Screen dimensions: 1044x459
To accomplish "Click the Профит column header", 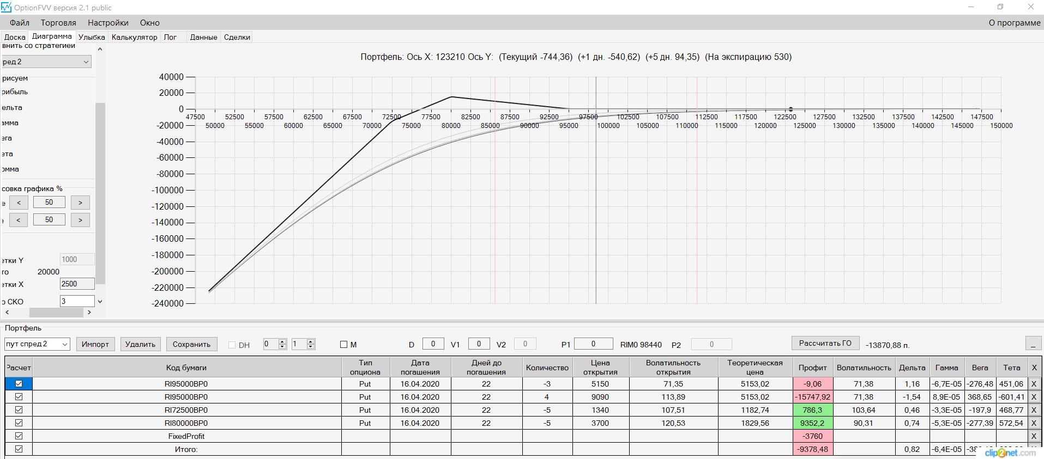I will point(812,368).
